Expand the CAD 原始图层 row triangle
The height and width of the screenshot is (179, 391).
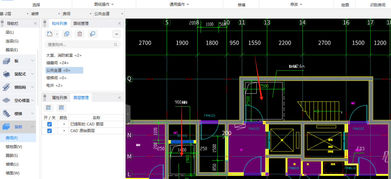click(x=64, y=131)
